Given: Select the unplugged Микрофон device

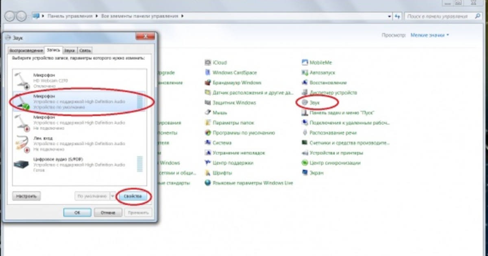Looking at the screenshot, I should tap(79, 122).
